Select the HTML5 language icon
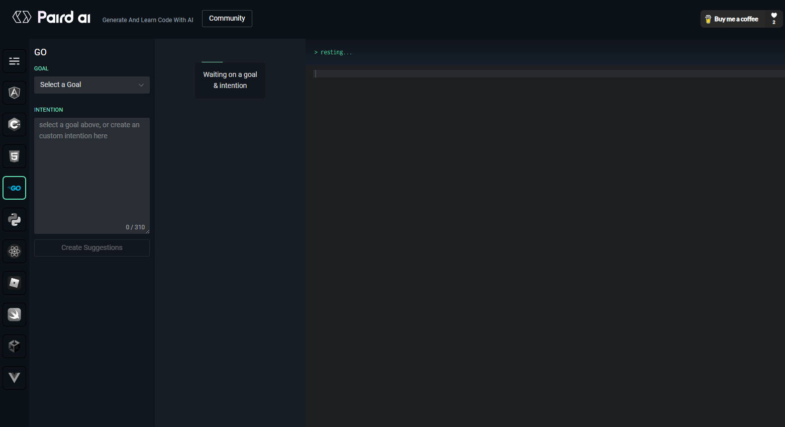This screenshot has width=785, height=427. tap(14, 156)
